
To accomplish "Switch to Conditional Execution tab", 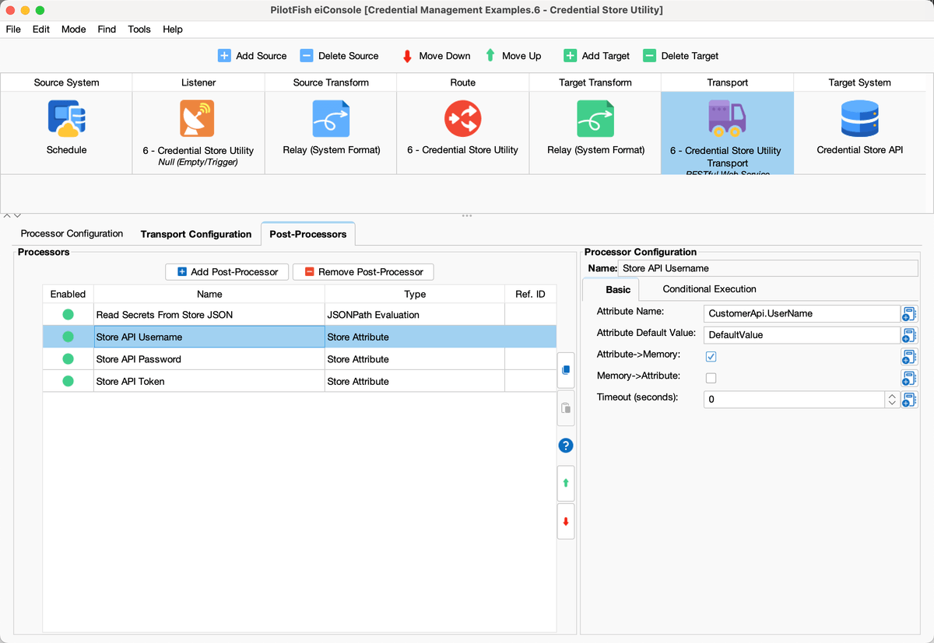I will (x=709, y=289).
